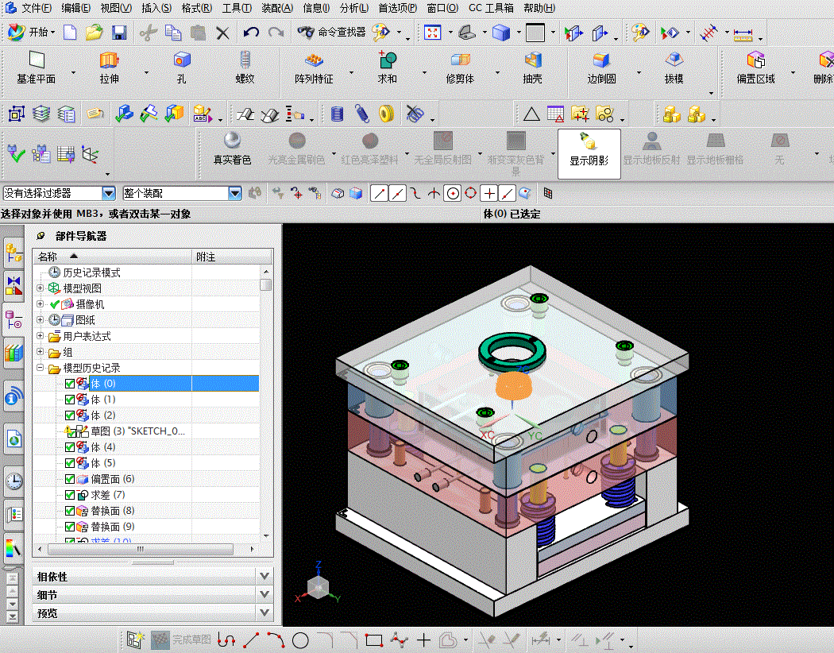834x653 pixels.
Task: Select the Trim Body tool
Action: (460, 68)
